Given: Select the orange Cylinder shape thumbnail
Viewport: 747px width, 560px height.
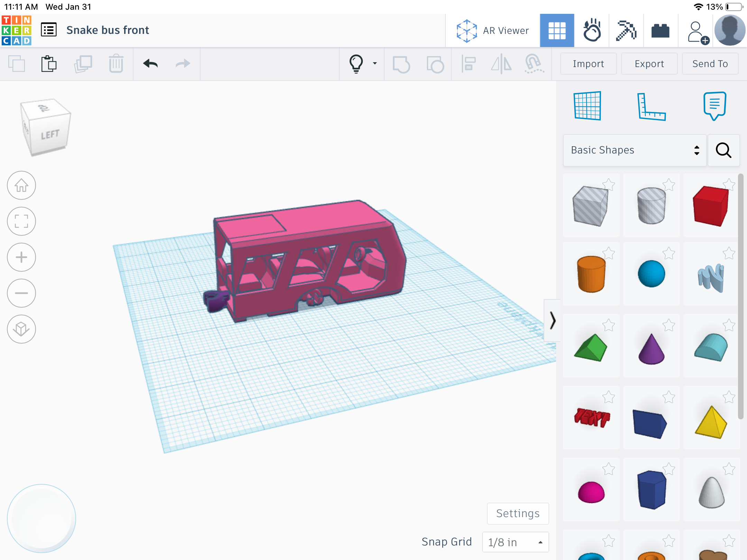Looking at the screenshot, I should tap(591, 274).
